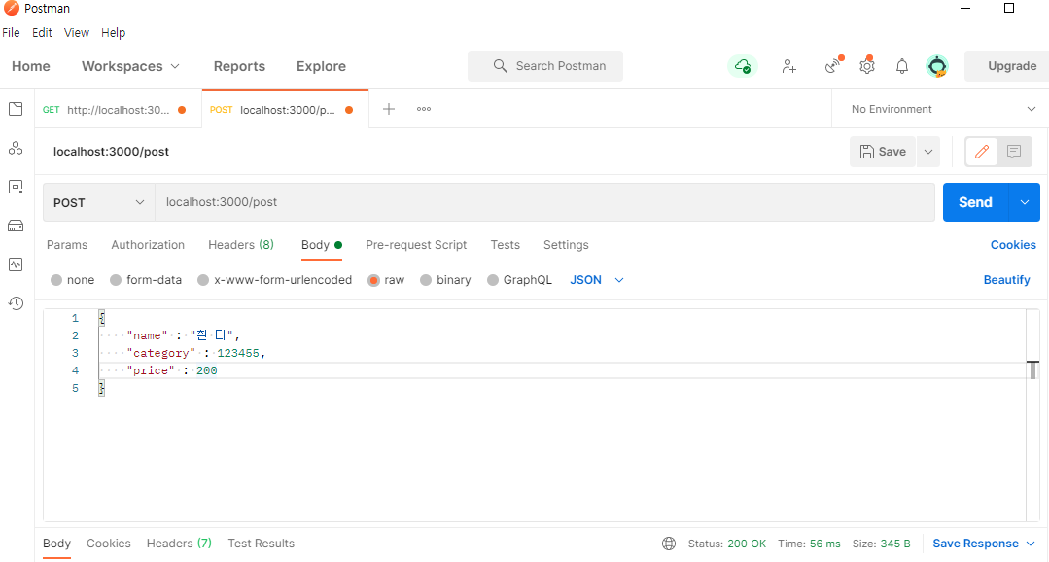Expand the Workspaces menu

tap(130, 66)
